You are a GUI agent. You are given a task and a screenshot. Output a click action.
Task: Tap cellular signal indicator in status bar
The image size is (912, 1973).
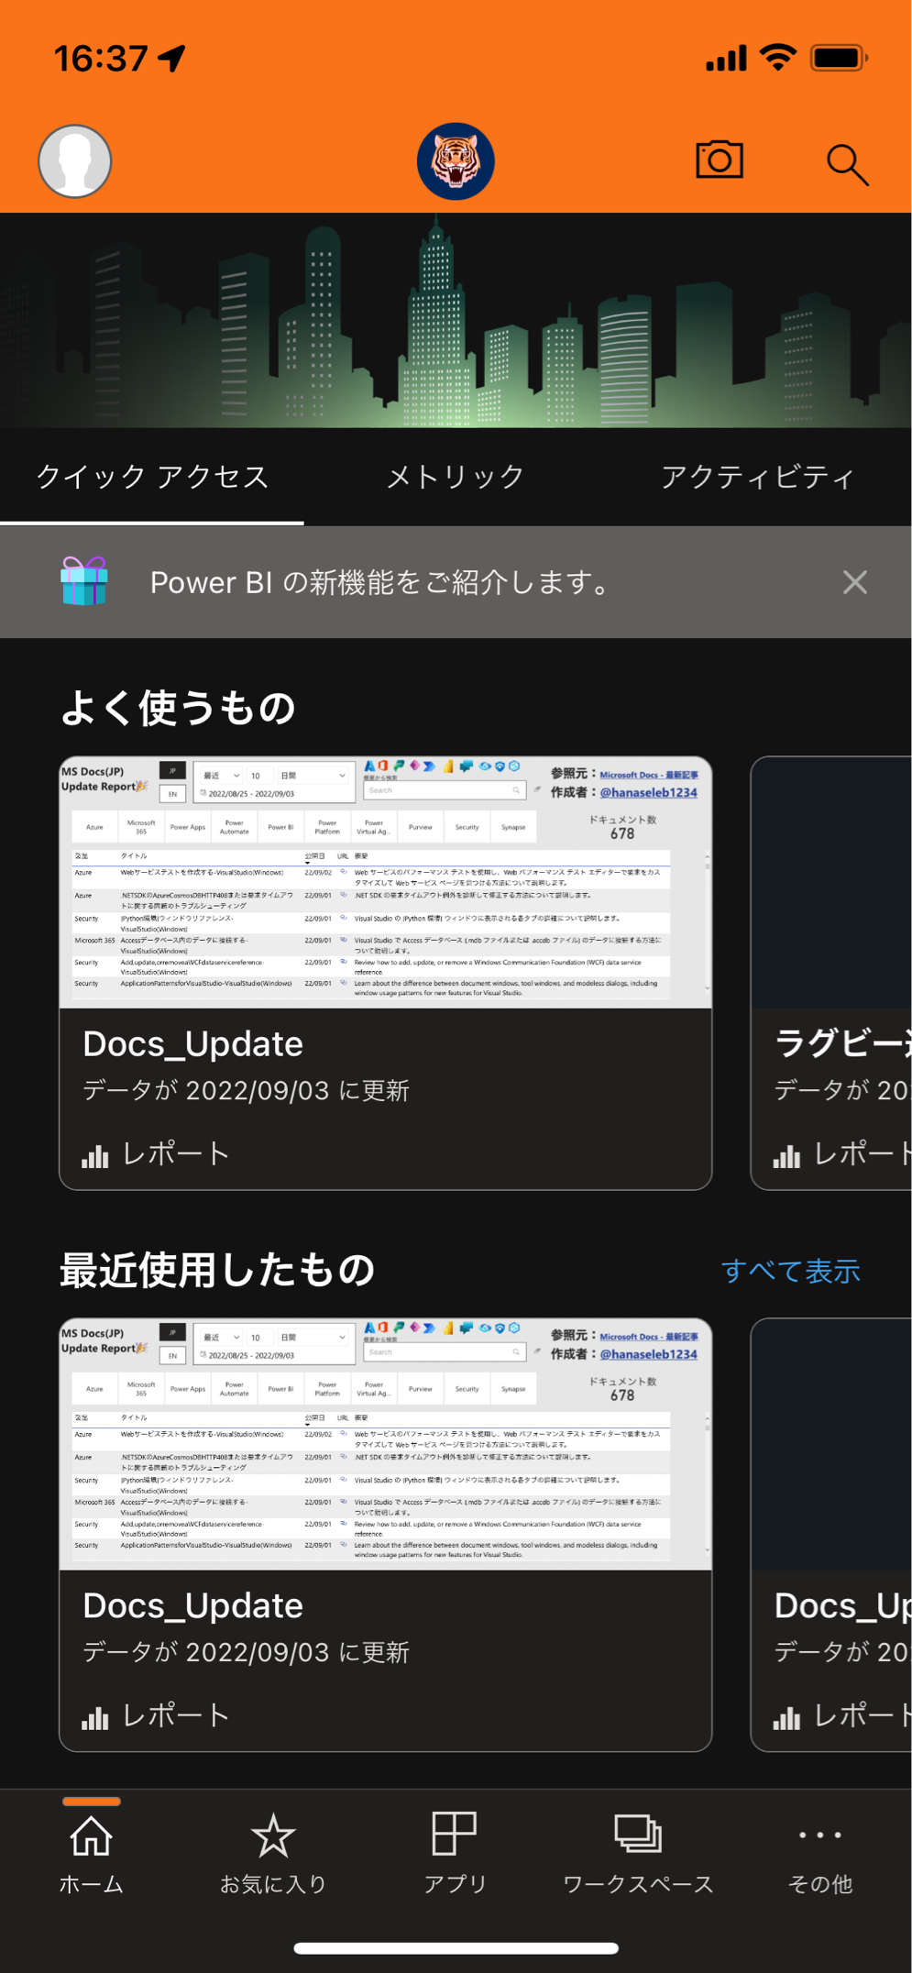[726, 59]
